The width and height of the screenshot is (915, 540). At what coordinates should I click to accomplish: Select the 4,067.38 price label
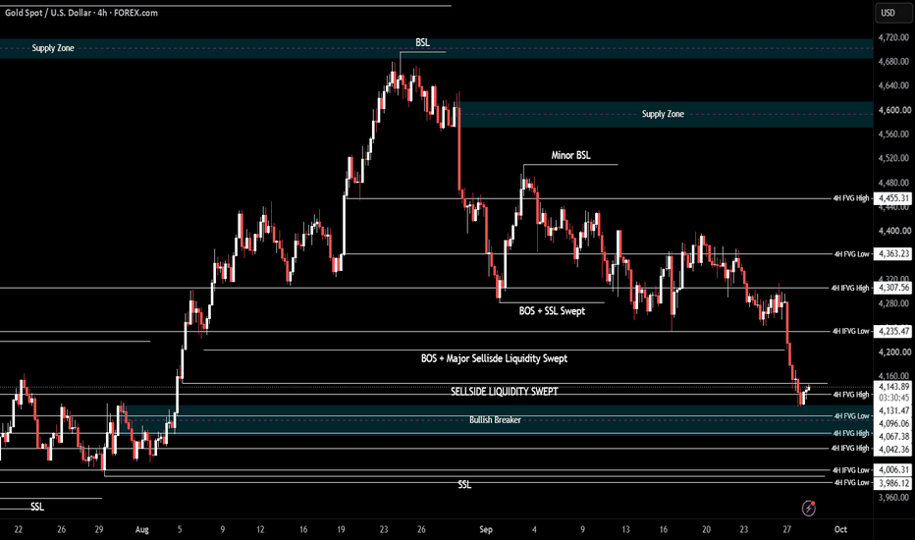pyautogui.click(x=894, y=437)
